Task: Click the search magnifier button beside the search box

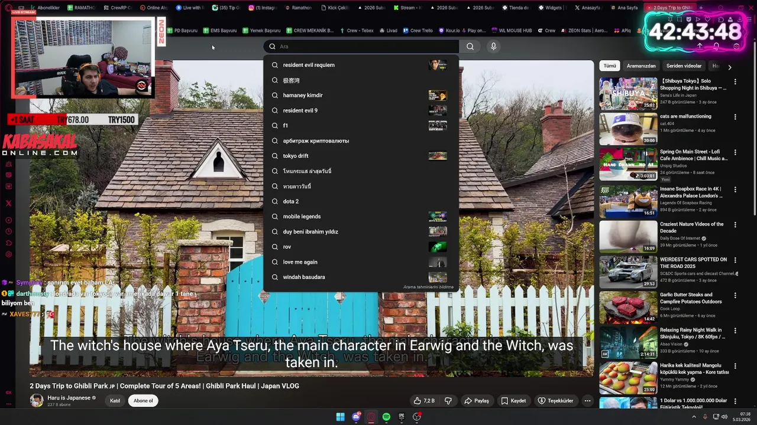Action: 470,47
